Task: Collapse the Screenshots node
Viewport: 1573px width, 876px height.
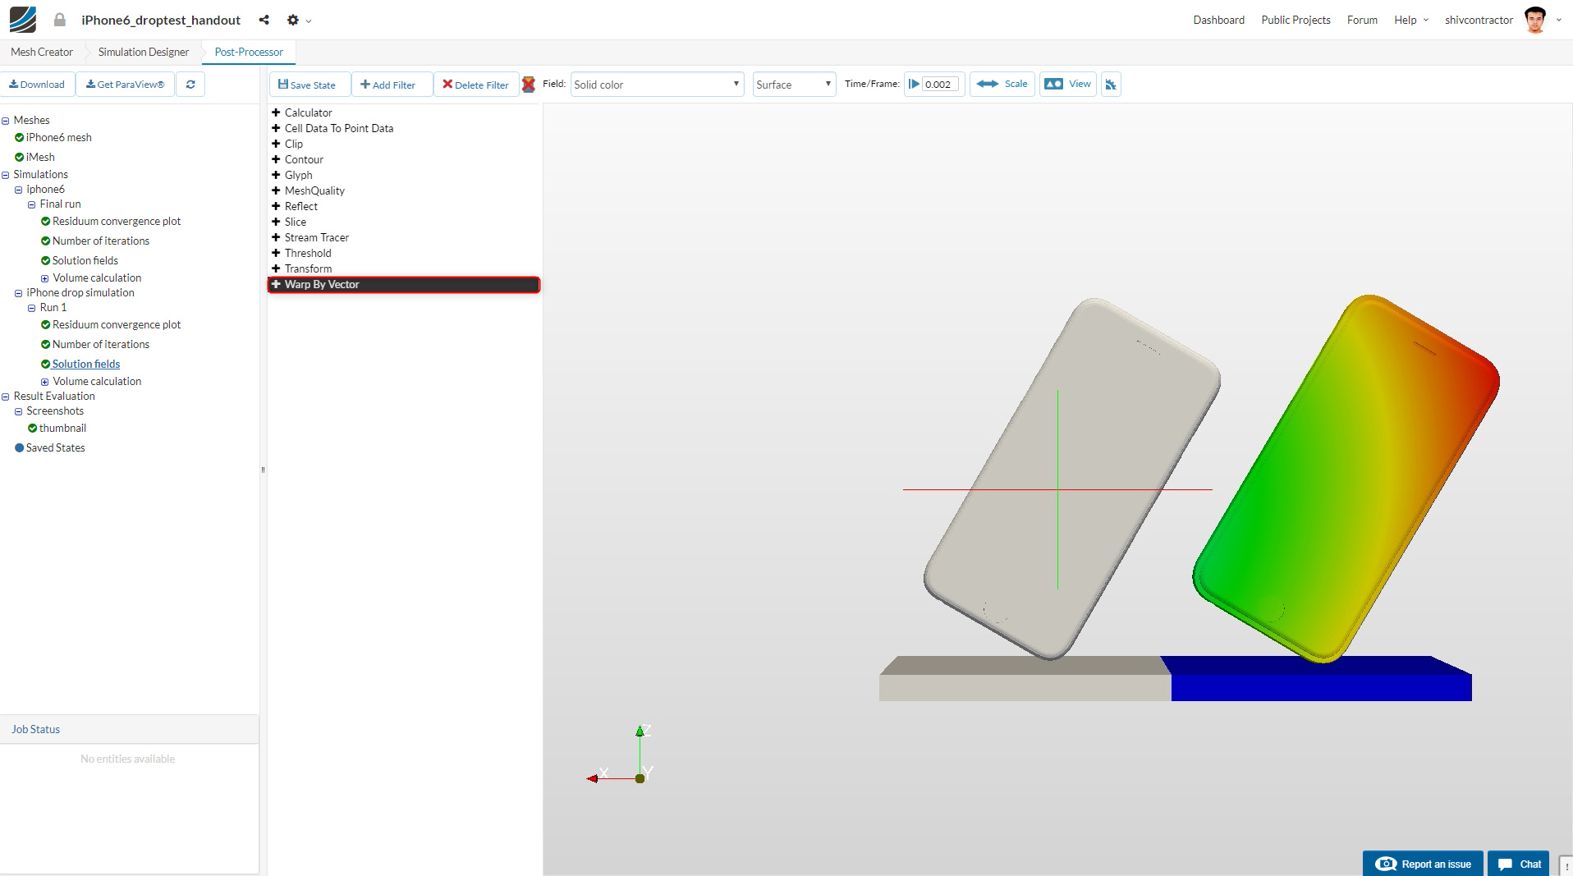Action: pos(19,411)
